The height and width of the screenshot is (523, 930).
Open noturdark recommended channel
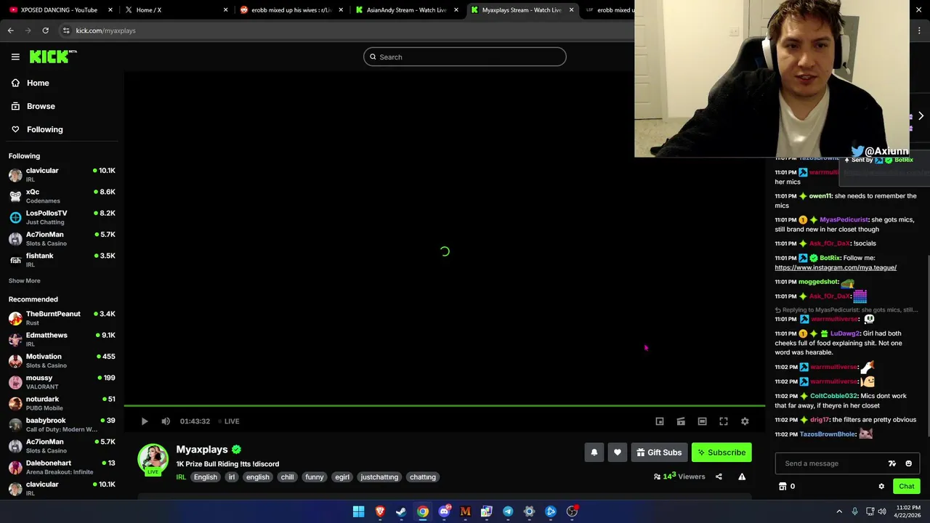[62, 403]
